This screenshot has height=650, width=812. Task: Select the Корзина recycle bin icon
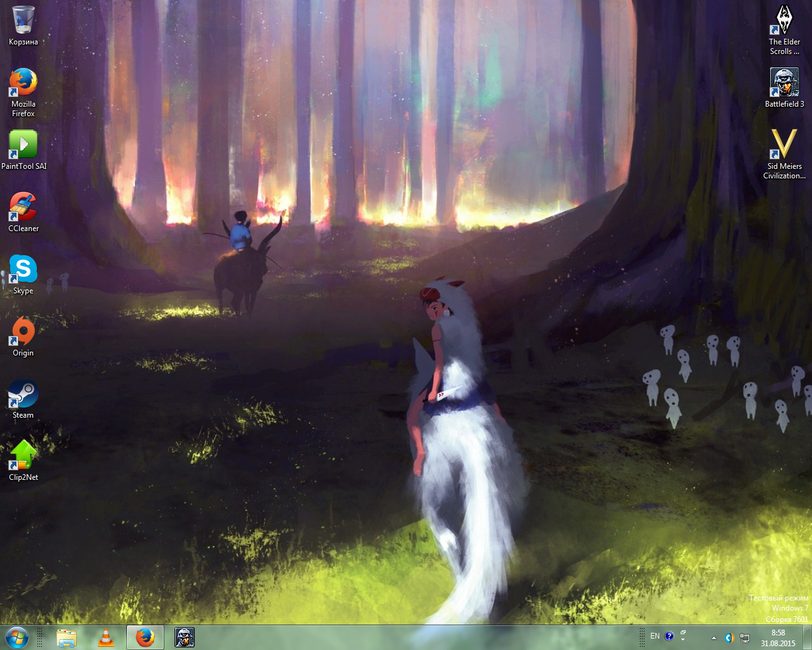23,26
